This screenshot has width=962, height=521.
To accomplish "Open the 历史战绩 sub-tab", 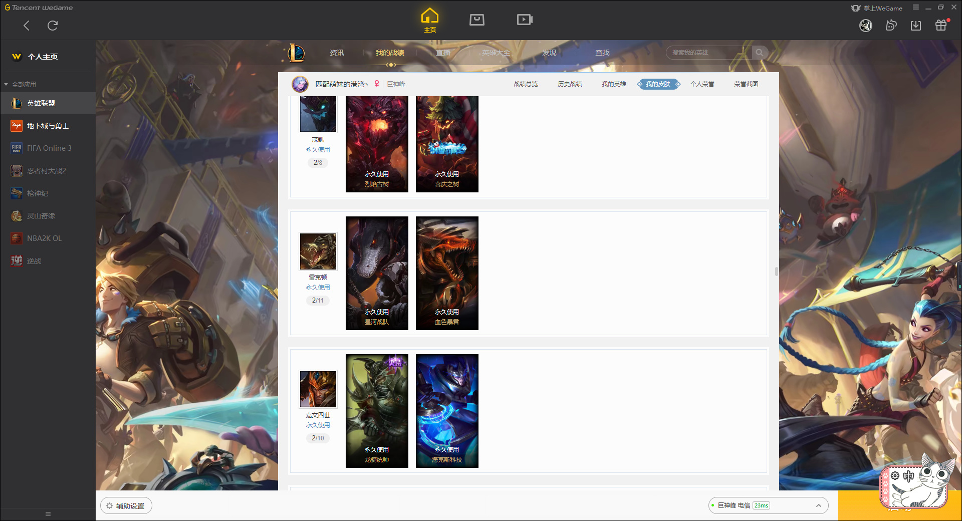I will (x=570, y=84).
